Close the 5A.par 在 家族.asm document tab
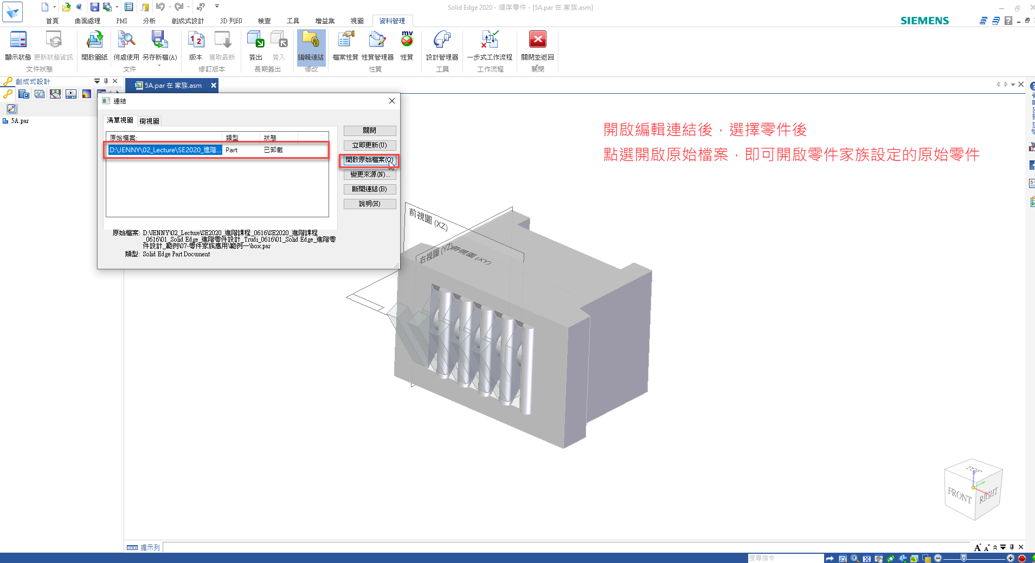Image resolution: width=1035 pixels, height=563 pixels. (214, 85)
